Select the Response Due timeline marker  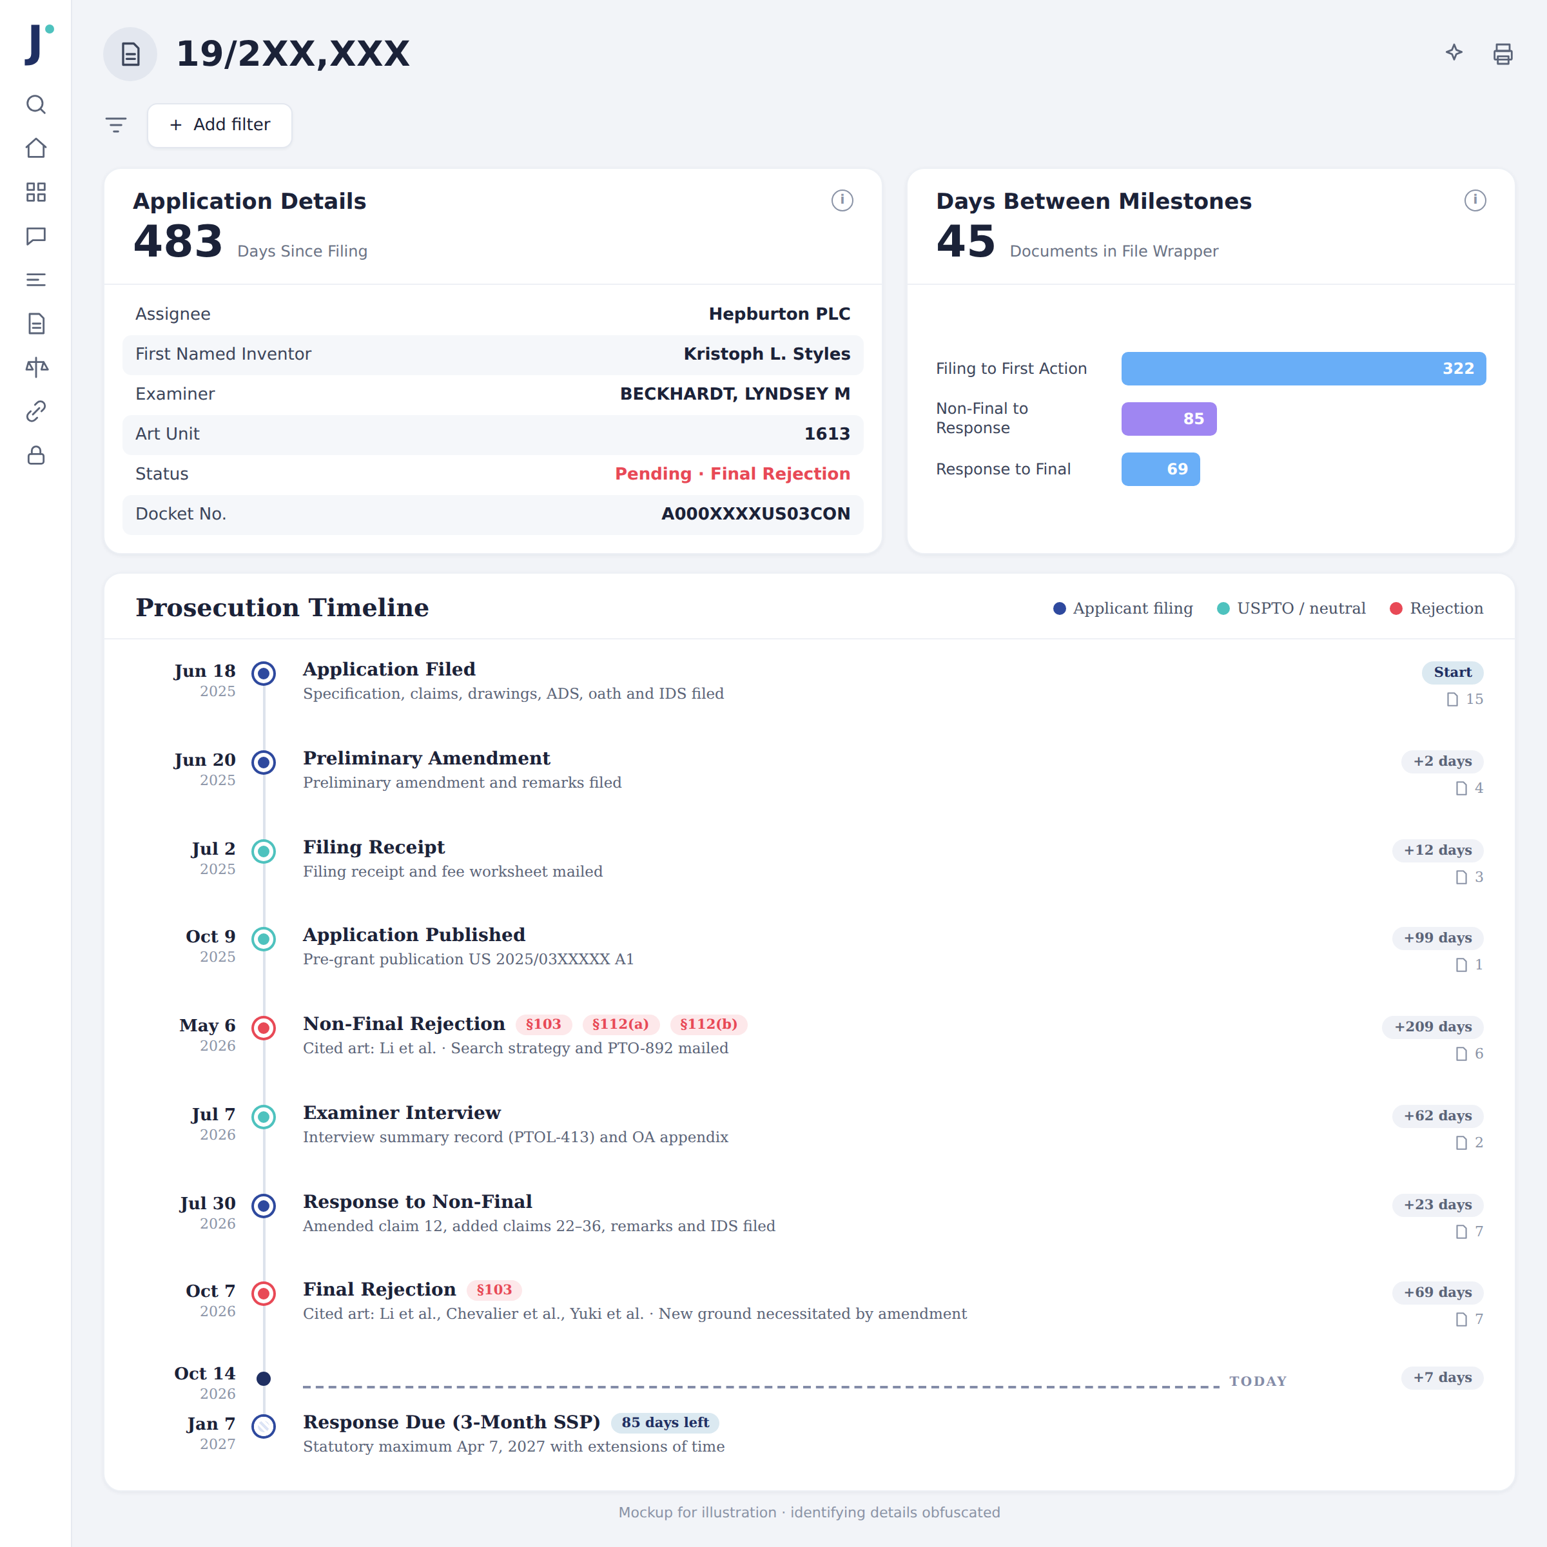[264, 1426]
